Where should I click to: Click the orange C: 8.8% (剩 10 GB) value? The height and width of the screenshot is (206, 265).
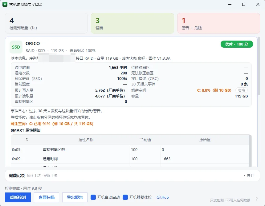point(214,90)
